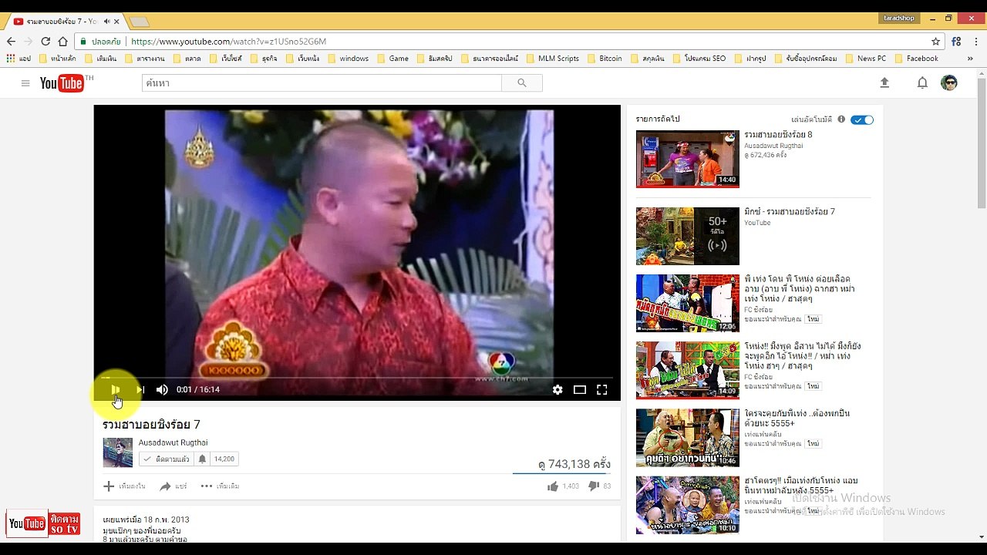Open the notifications bell in header
The image size is (987, 555).
click(x=922, y=82)
